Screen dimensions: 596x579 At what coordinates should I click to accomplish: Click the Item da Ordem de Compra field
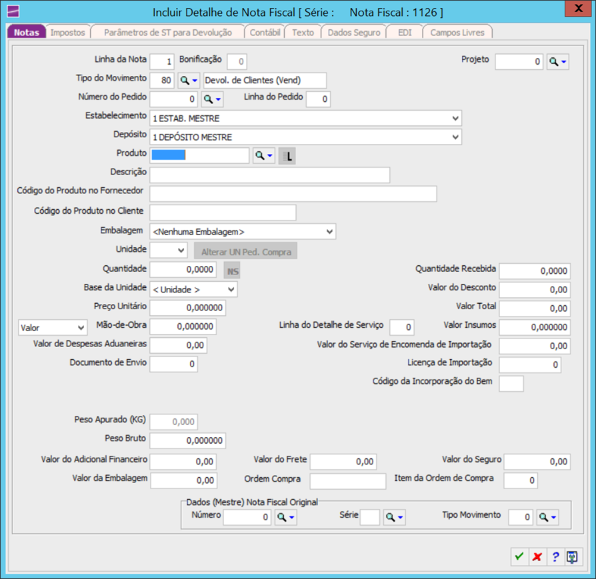[x=521, y=480]
